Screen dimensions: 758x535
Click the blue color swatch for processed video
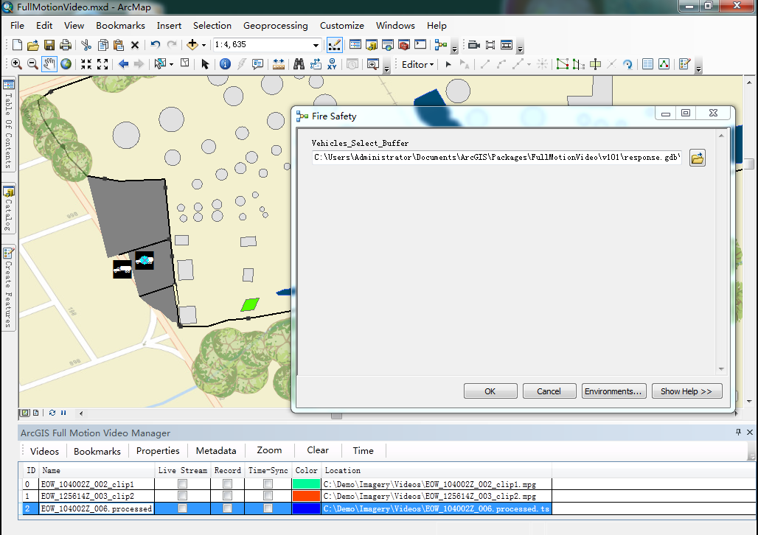coord(307,508)
